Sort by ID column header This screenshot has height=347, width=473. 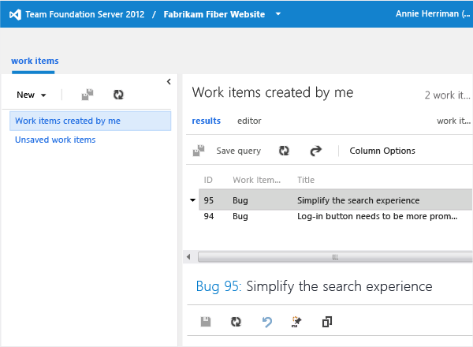click(x=208, y=180)
